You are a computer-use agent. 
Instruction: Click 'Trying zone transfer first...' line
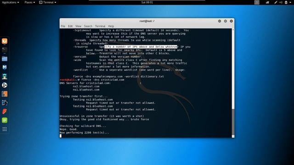pos(84,96)
